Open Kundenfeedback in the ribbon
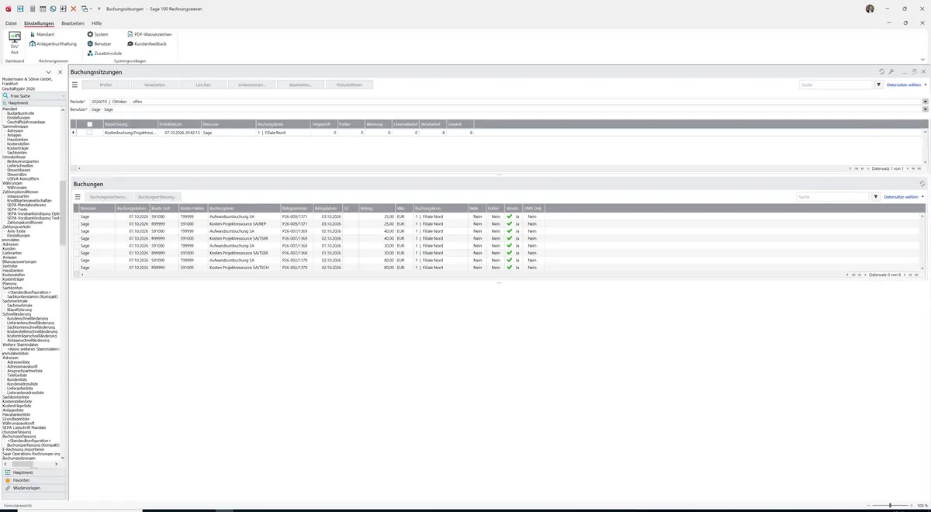The image size is (931, 512). [147, 43]
